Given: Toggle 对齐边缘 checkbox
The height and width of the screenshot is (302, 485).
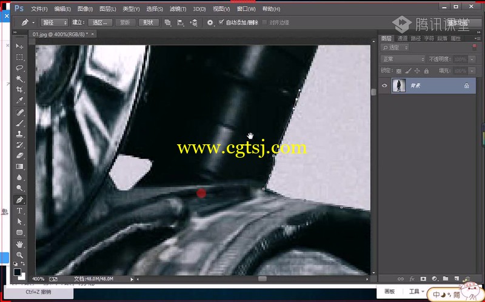Looking at the screenshot, I should [x=264, y=22].
